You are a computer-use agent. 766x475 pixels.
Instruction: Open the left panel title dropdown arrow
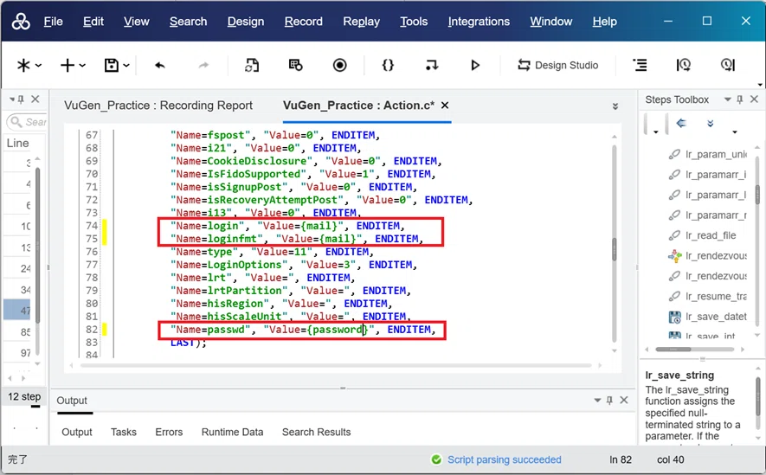coord(12,99)
